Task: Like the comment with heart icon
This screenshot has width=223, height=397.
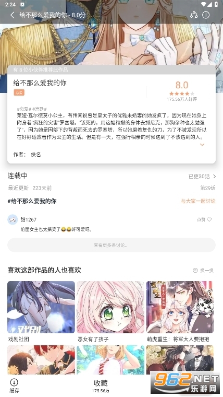Action: 209,219
